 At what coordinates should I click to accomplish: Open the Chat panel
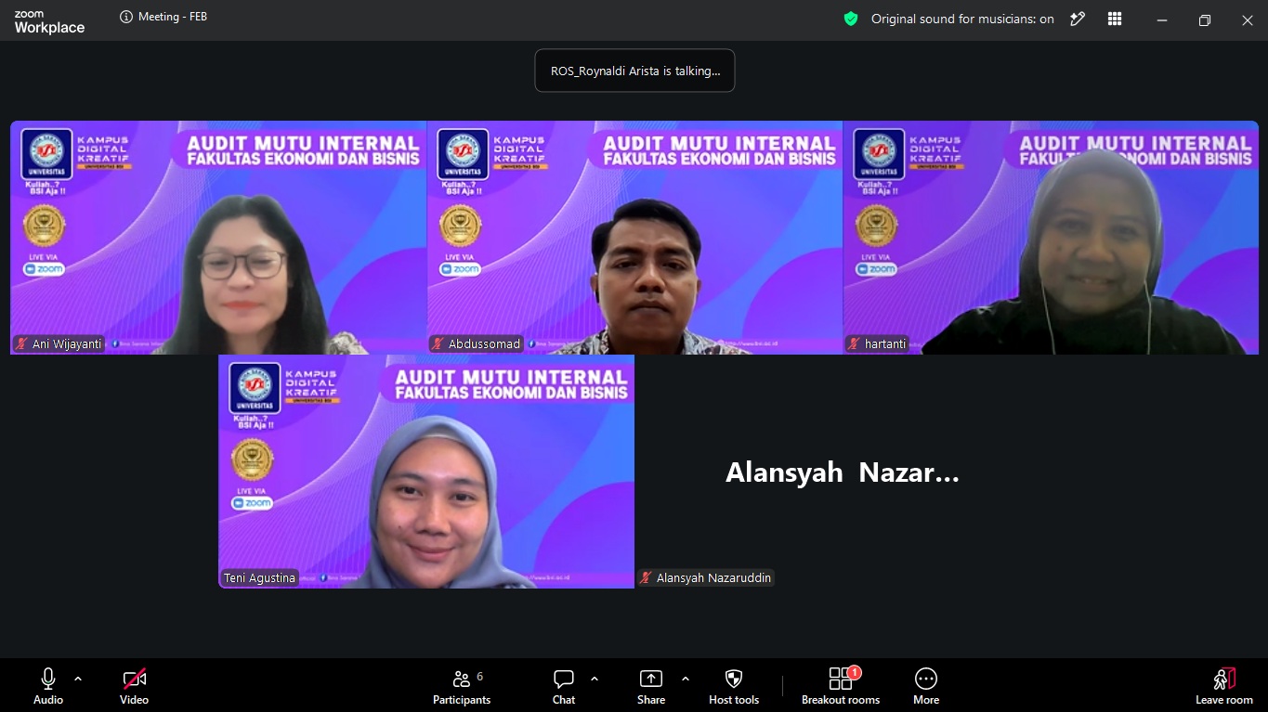(564, 686)
